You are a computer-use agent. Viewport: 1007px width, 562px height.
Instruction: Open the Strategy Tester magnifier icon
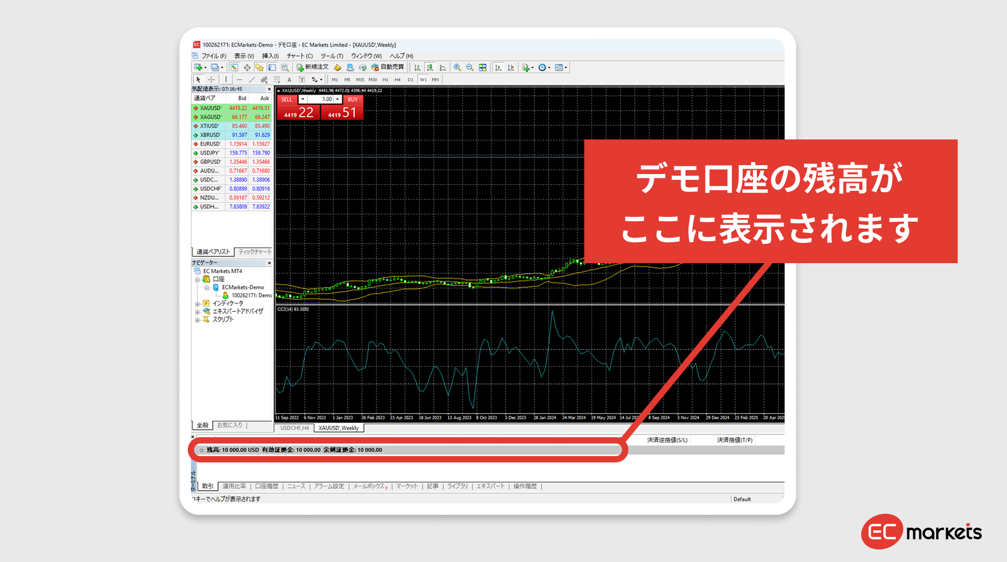pyautogui.click(x=285, y=67)
